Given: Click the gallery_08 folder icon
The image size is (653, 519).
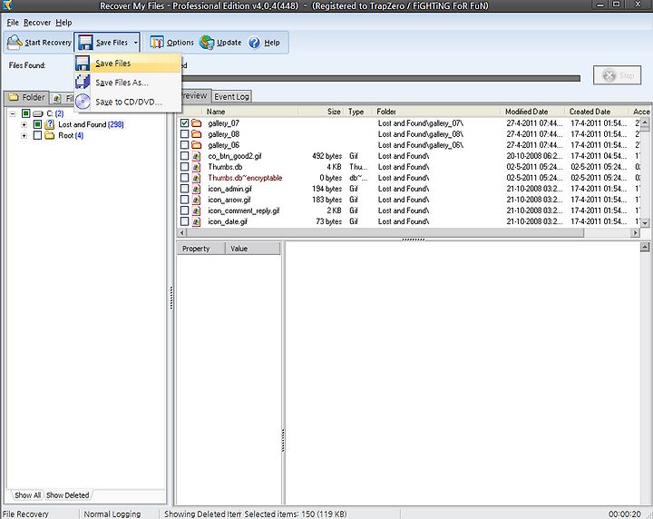Looking at the screenshot, I should pyautogui.click(x=197, y=134).
